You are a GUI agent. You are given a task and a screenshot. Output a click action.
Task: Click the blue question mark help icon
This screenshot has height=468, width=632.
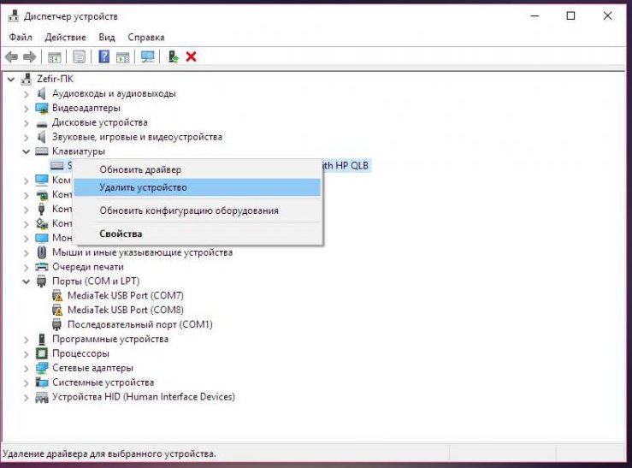[103, 57]
